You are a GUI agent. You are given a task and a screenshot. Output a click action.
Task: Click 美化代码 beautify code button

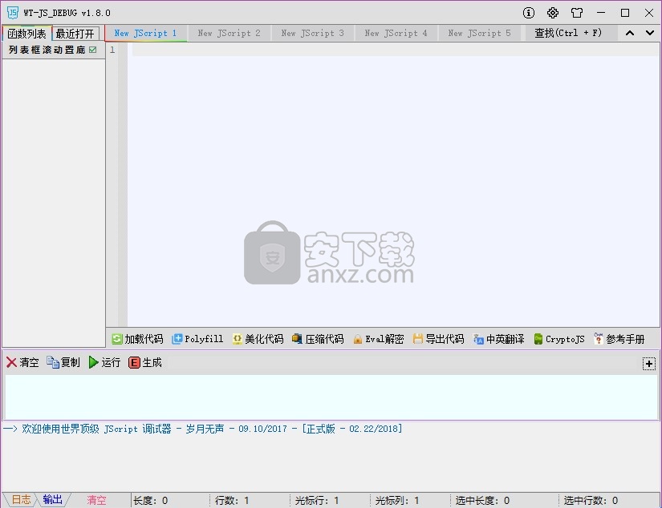click(x=258, y=339)
